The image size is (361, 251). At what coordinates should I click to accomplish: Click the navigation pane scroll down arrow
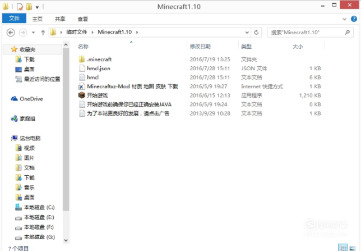point(66,240)
